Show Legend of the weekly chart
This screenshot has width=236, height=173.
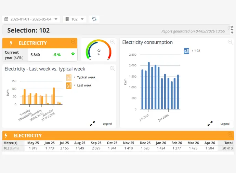tap(107, 124)
